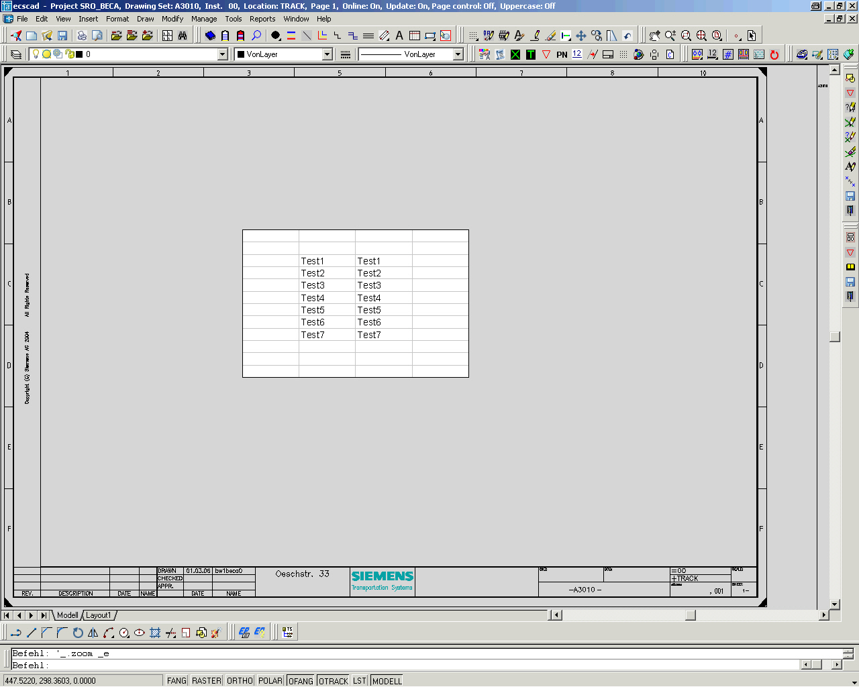The image size is (859, 687).
Task: Select the black dot connection point tool
Action: 276,36
